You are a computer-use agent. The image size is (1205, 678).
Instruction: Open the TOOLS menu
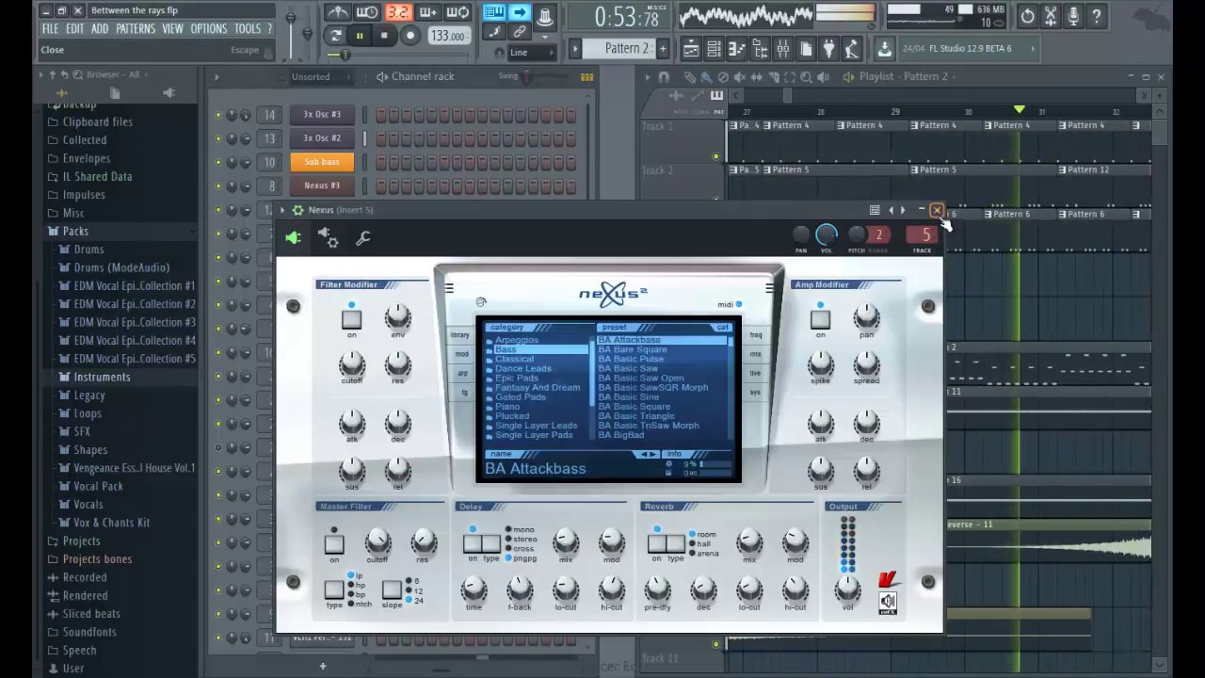pos(248,29)
